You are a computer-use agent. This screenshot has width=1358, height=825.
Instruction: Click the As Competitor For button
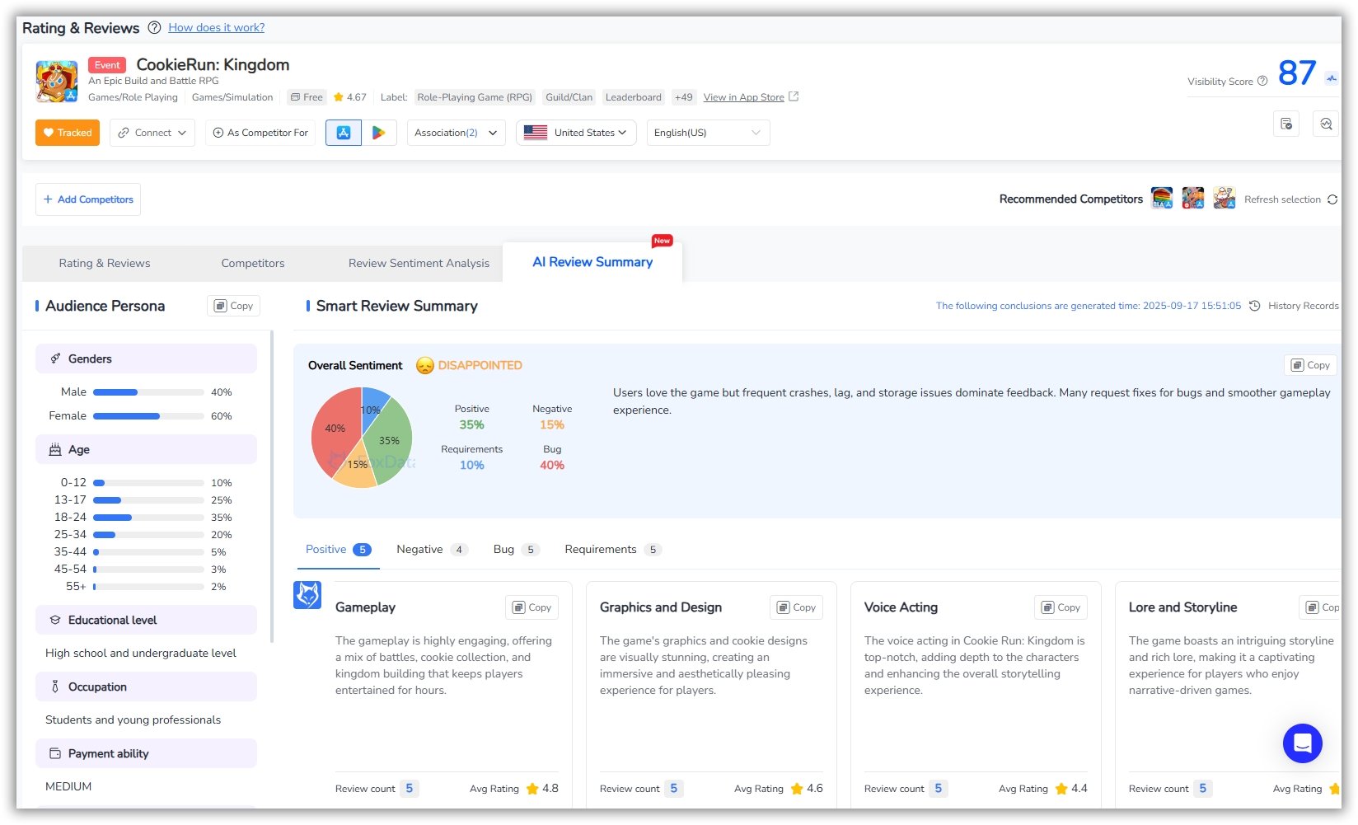point(260,133)
